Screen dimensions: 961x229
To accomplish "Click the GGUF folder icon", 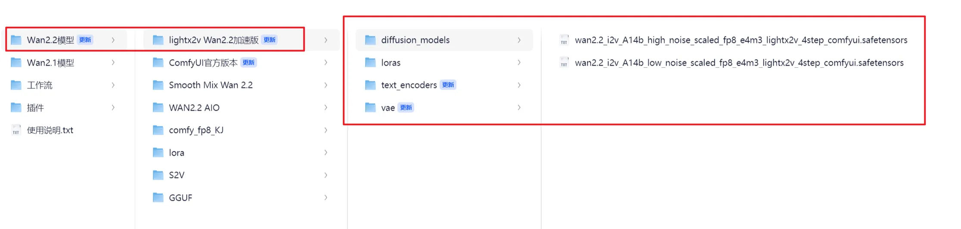I will click(x=158, y=198).
